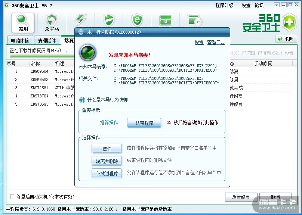The width and height of the screenshot is (302, 215).
Task: Click the 360 shield logo in title bar
Action: point(7,5)
